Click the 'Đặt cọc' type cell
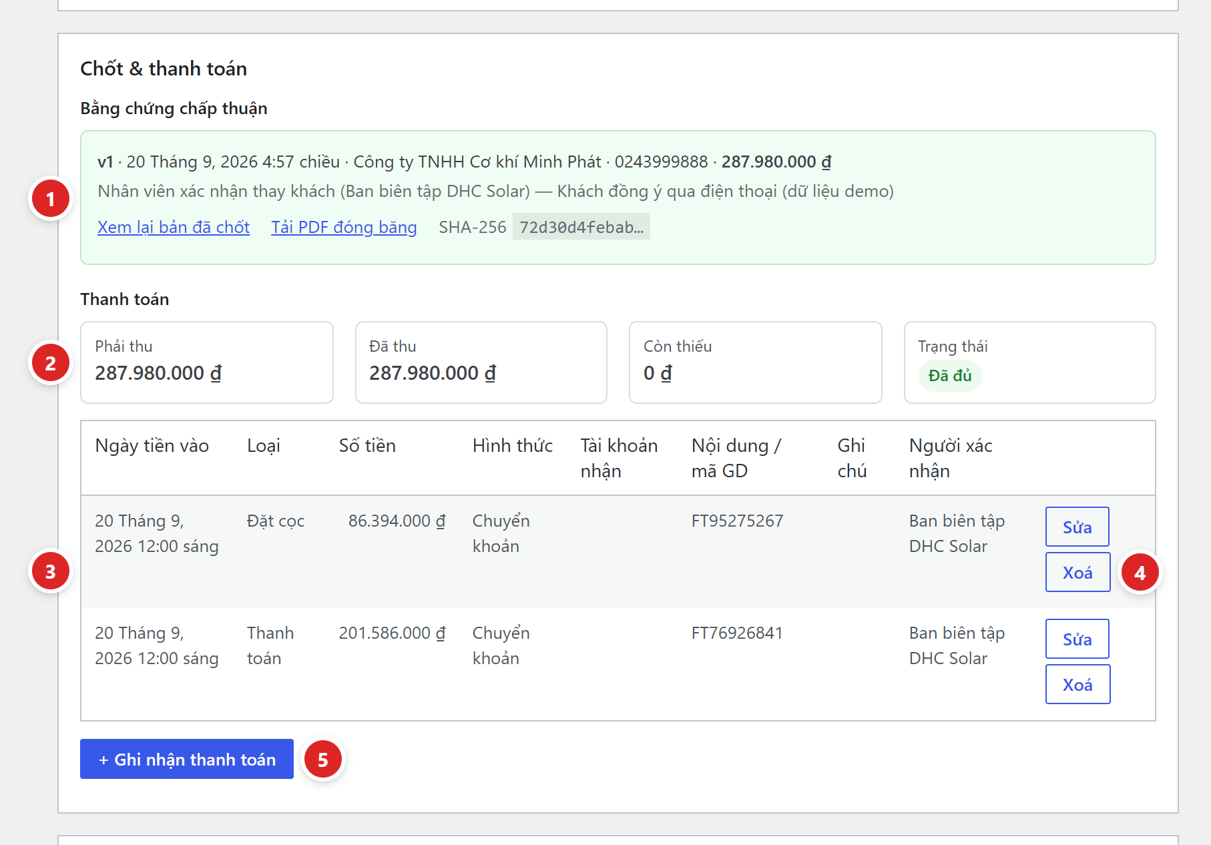Screen dimensions: 1211x845 pos(276,521)
